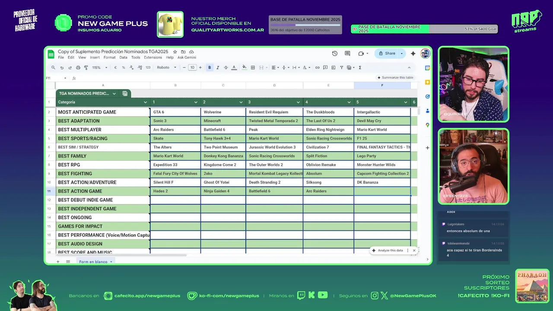The width and height of the screenshot is (553, 311).
Task: Click the Create a filter icon
Action: [341, 67]
